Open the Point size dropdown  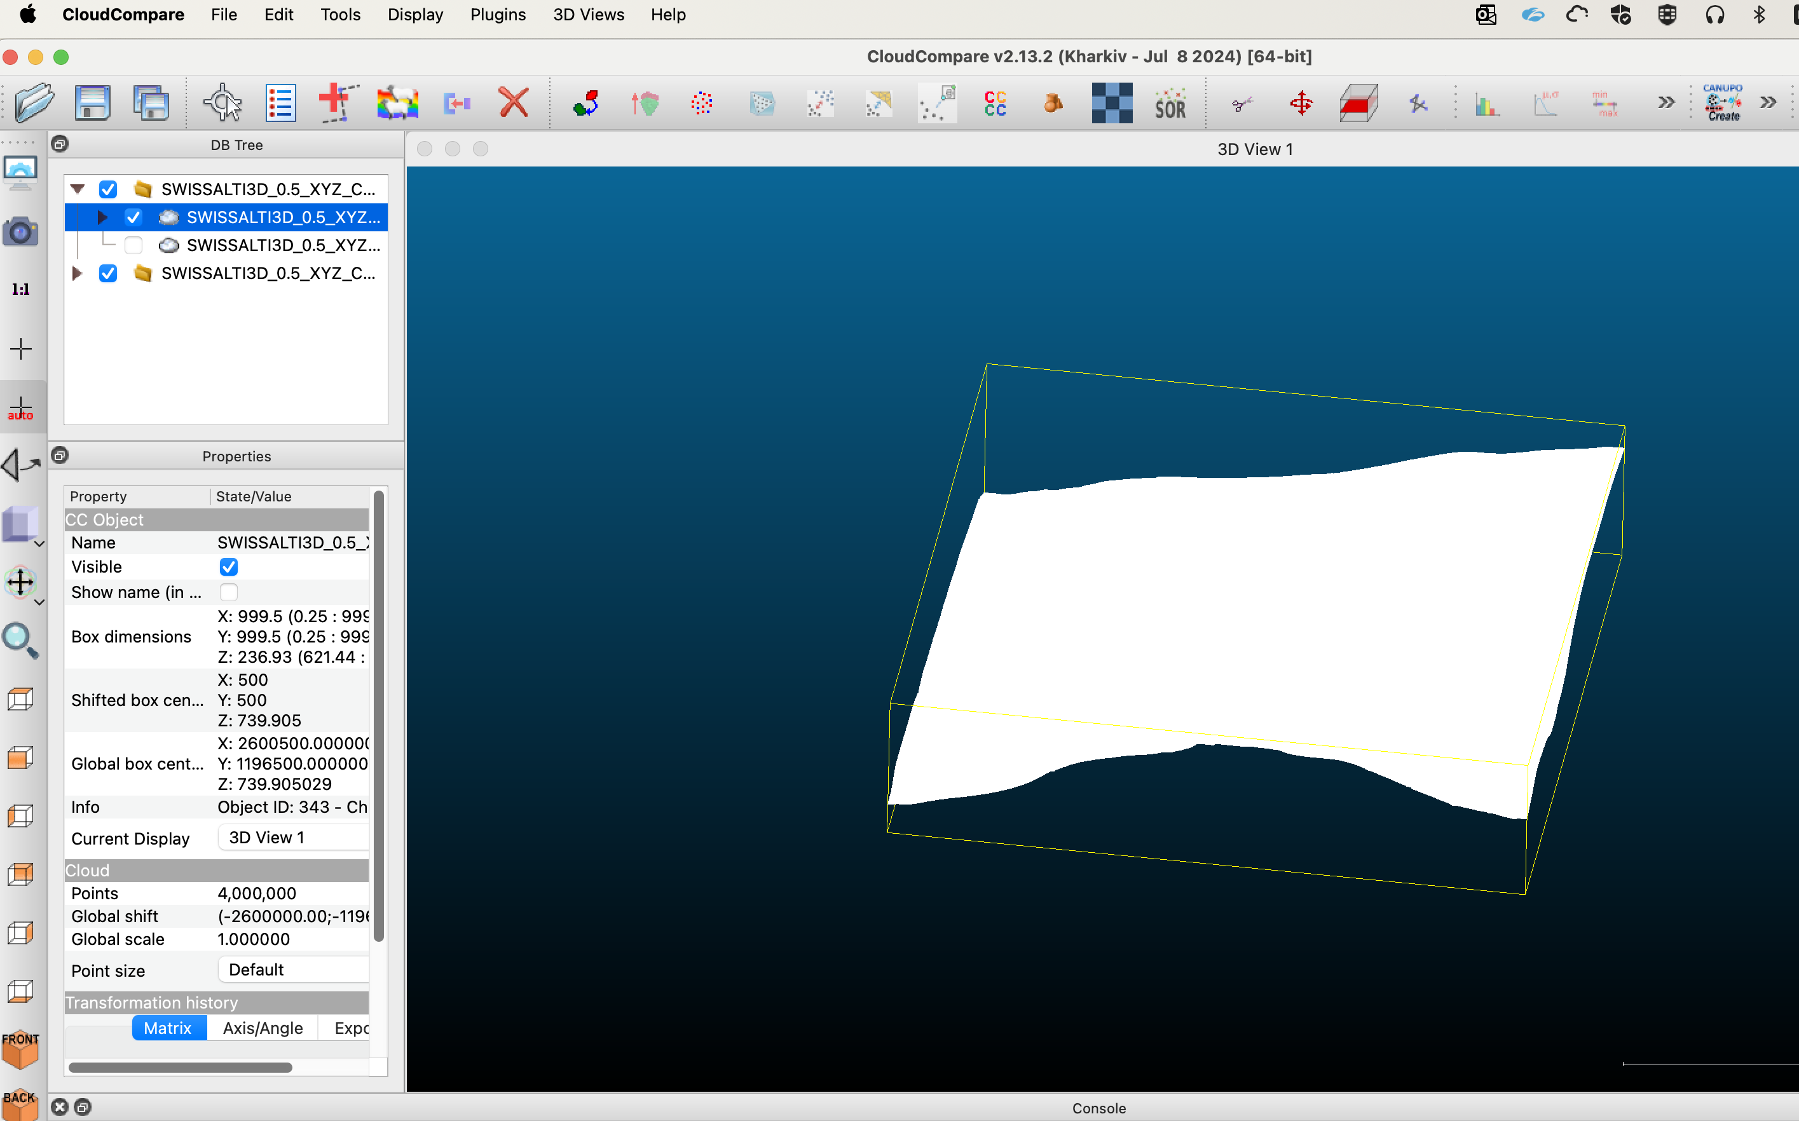tap(294, 970)
